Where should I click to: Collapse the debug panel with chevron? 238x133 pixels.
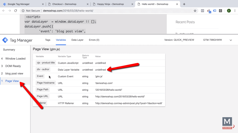point(231,40)
